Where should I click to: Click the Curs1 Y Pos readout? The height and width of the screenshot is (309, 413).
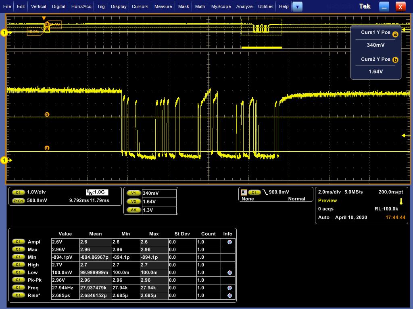tap(375, 45)
